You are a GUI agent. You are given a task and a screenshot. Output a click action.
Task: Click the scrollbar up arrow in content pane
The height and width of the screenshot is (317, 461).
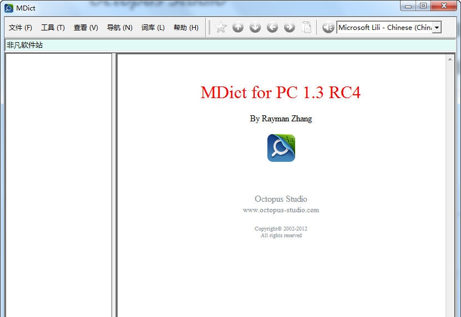tap(450, 59)
